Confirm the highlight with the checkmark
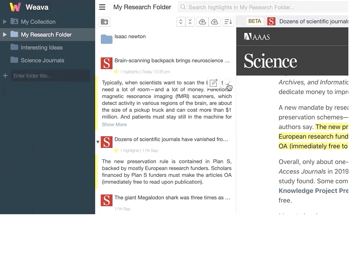 228,84
